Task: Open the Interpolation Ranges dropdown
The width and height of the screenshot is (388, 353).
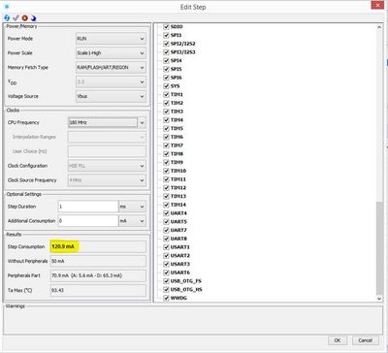Action: [x=107, y=137]
